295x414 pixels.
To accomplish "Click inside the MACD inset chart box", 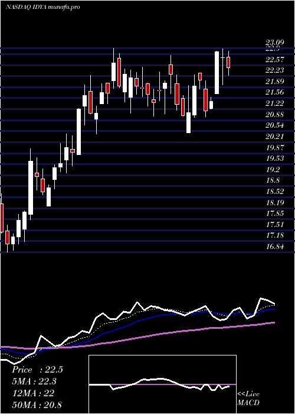I will tap(162, 384).
